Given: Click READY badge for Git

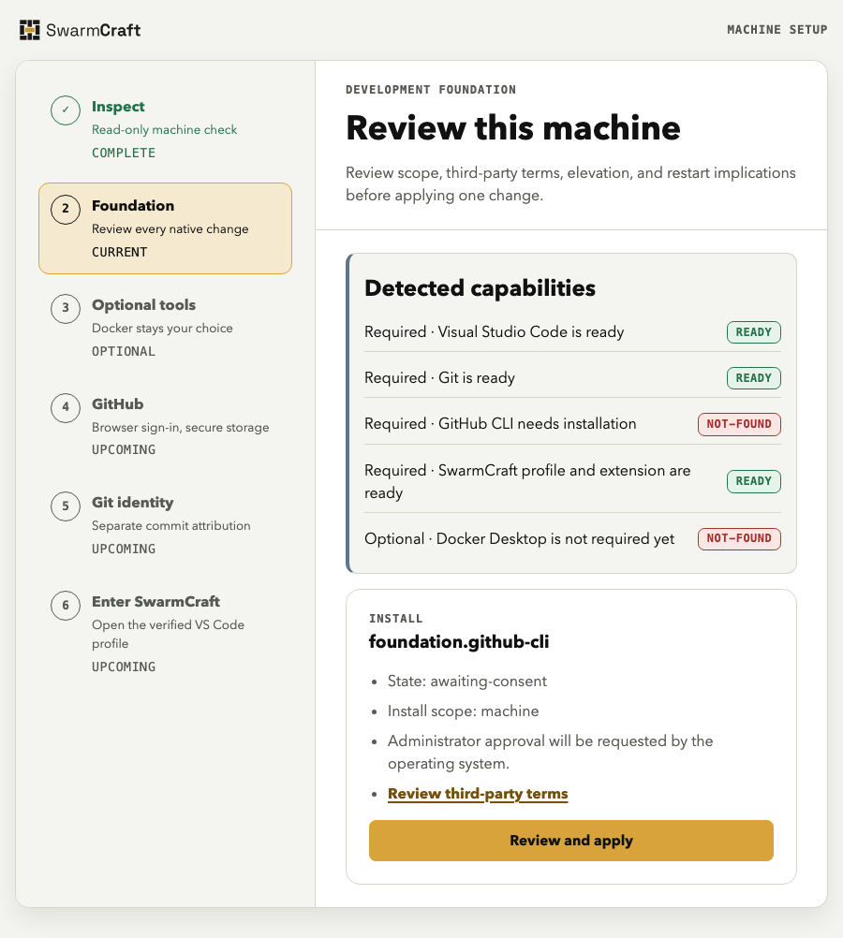Looking at the screenshot, I should (754, 378).
